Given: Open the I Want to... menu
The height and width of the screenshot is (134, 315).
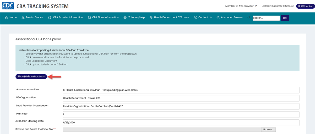Looking at the screenshot, I should click(305, 6).
